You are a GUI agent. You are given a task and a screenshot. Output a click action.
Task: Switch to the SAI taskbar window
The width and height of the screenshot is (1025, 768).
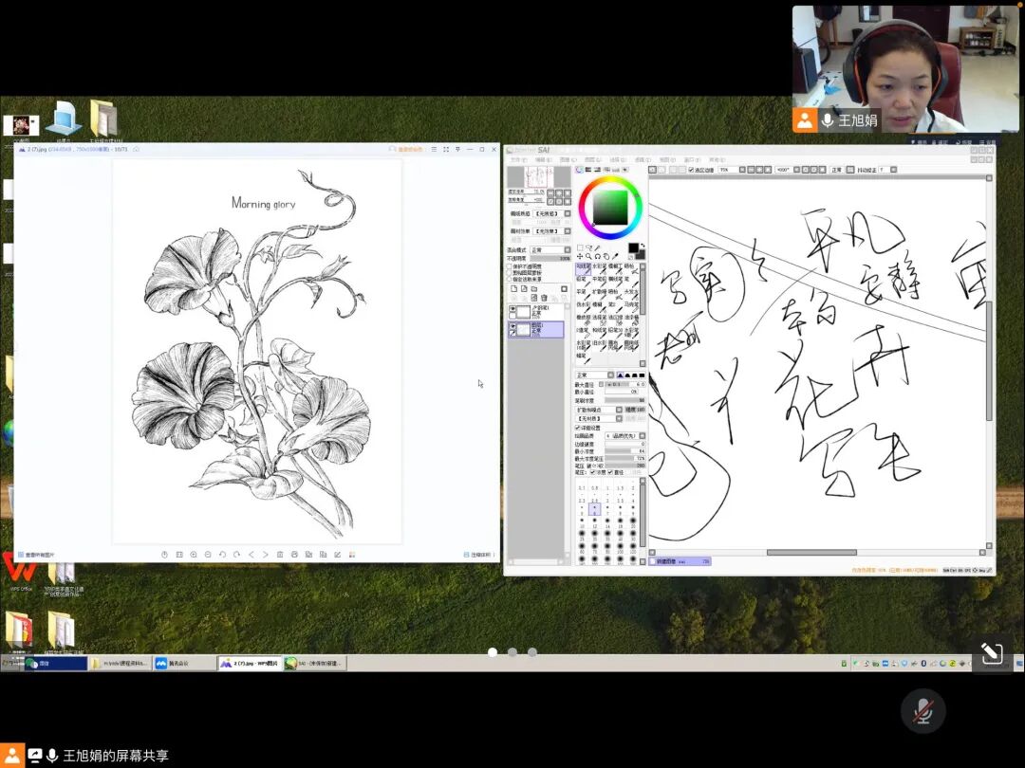314,663
